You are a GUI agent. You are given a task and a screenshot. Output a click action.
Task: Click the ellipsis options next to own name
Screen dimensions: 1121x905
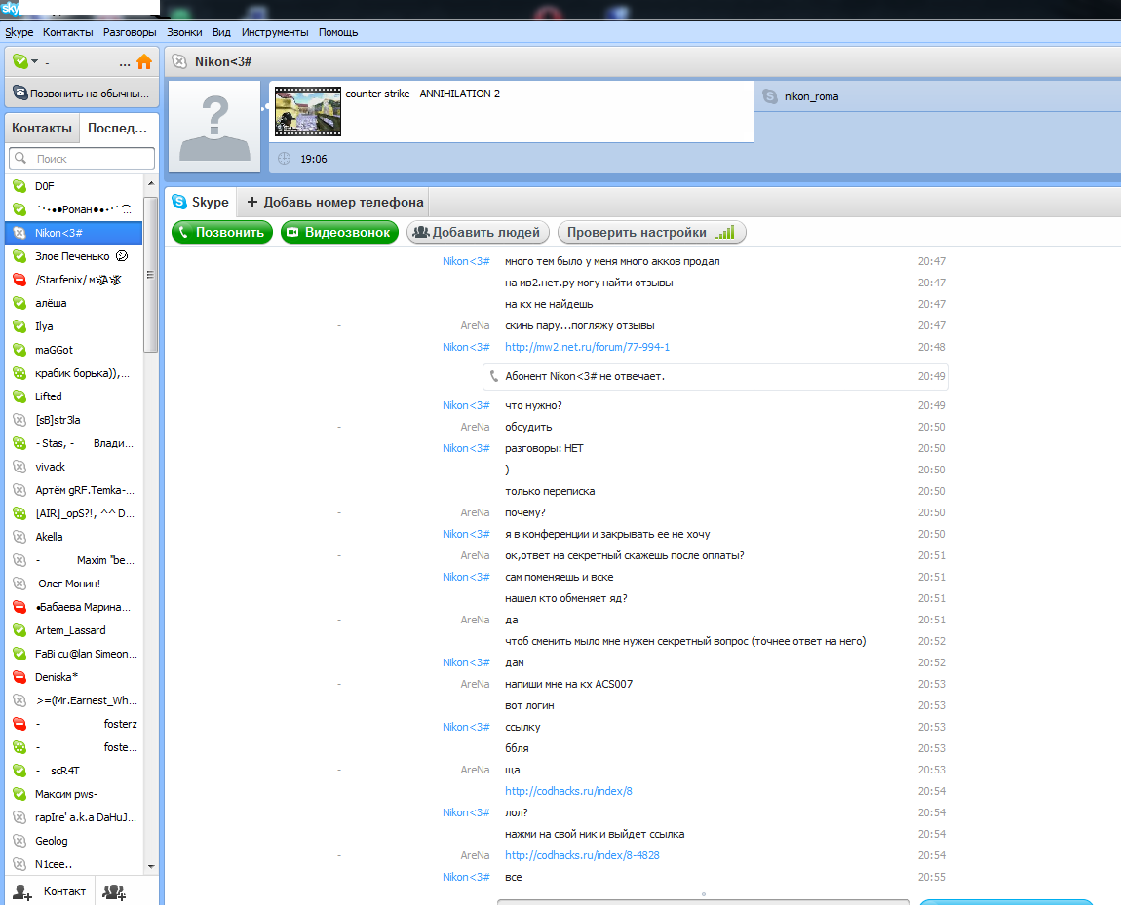pyautogui.click(x=125, y=63)
